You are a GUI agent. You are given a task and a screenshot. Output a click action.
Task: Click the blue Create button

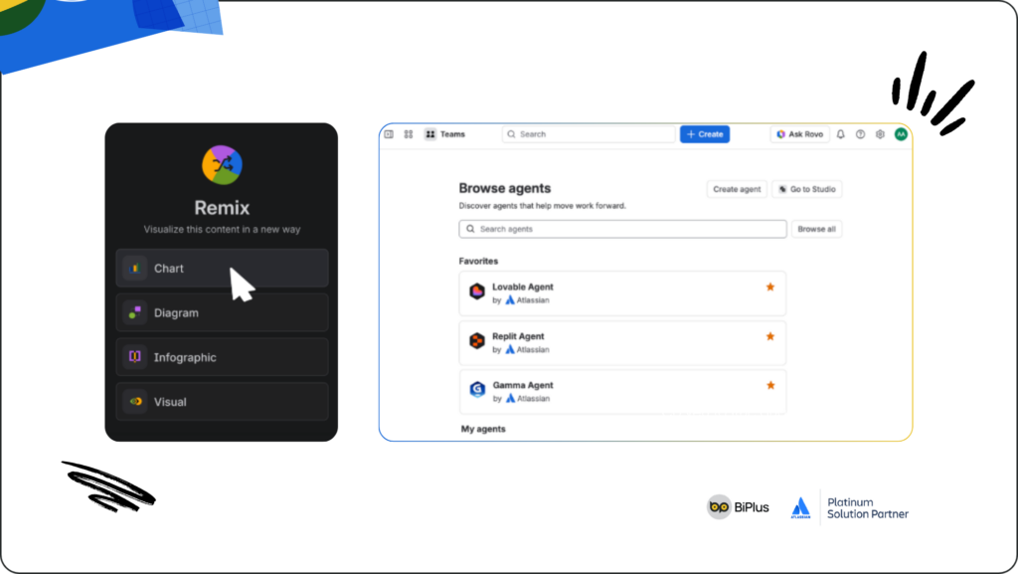point(705,134)
